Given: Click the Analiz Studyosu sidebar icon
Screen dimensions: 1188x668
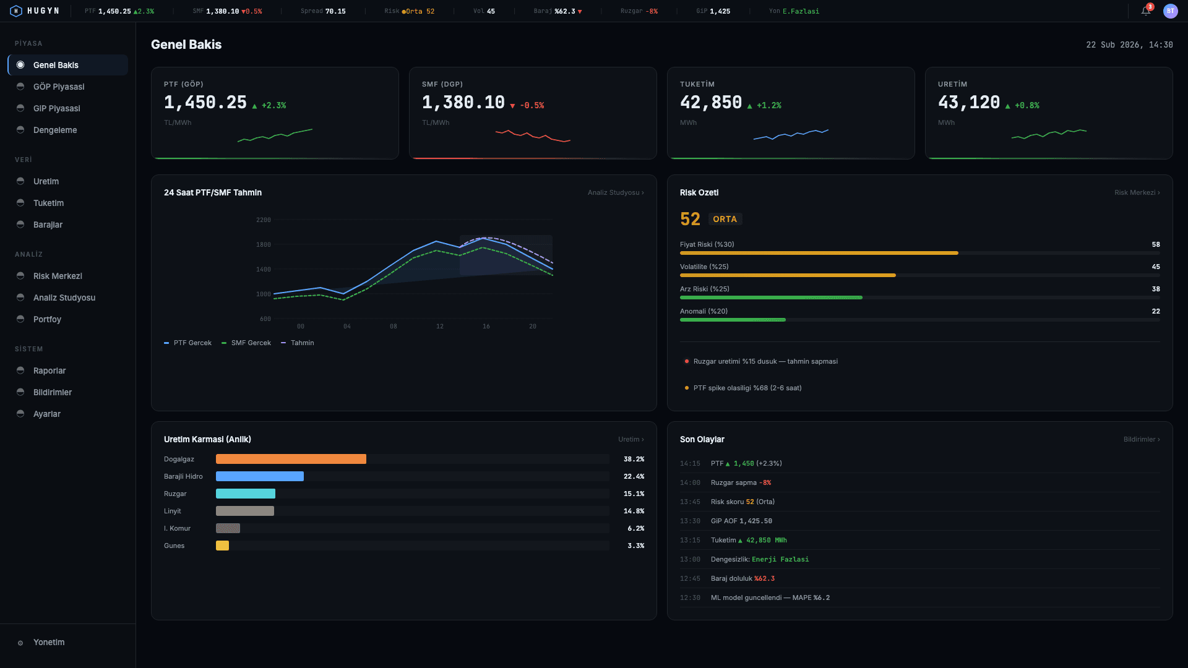Looking at the screenshot, I should click(x=20, y=298).
